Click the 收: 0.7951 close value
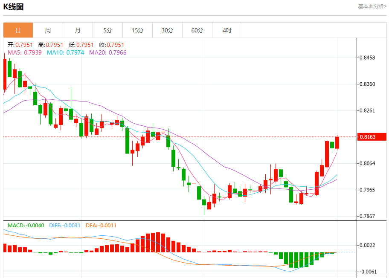 tap(112, 45)
